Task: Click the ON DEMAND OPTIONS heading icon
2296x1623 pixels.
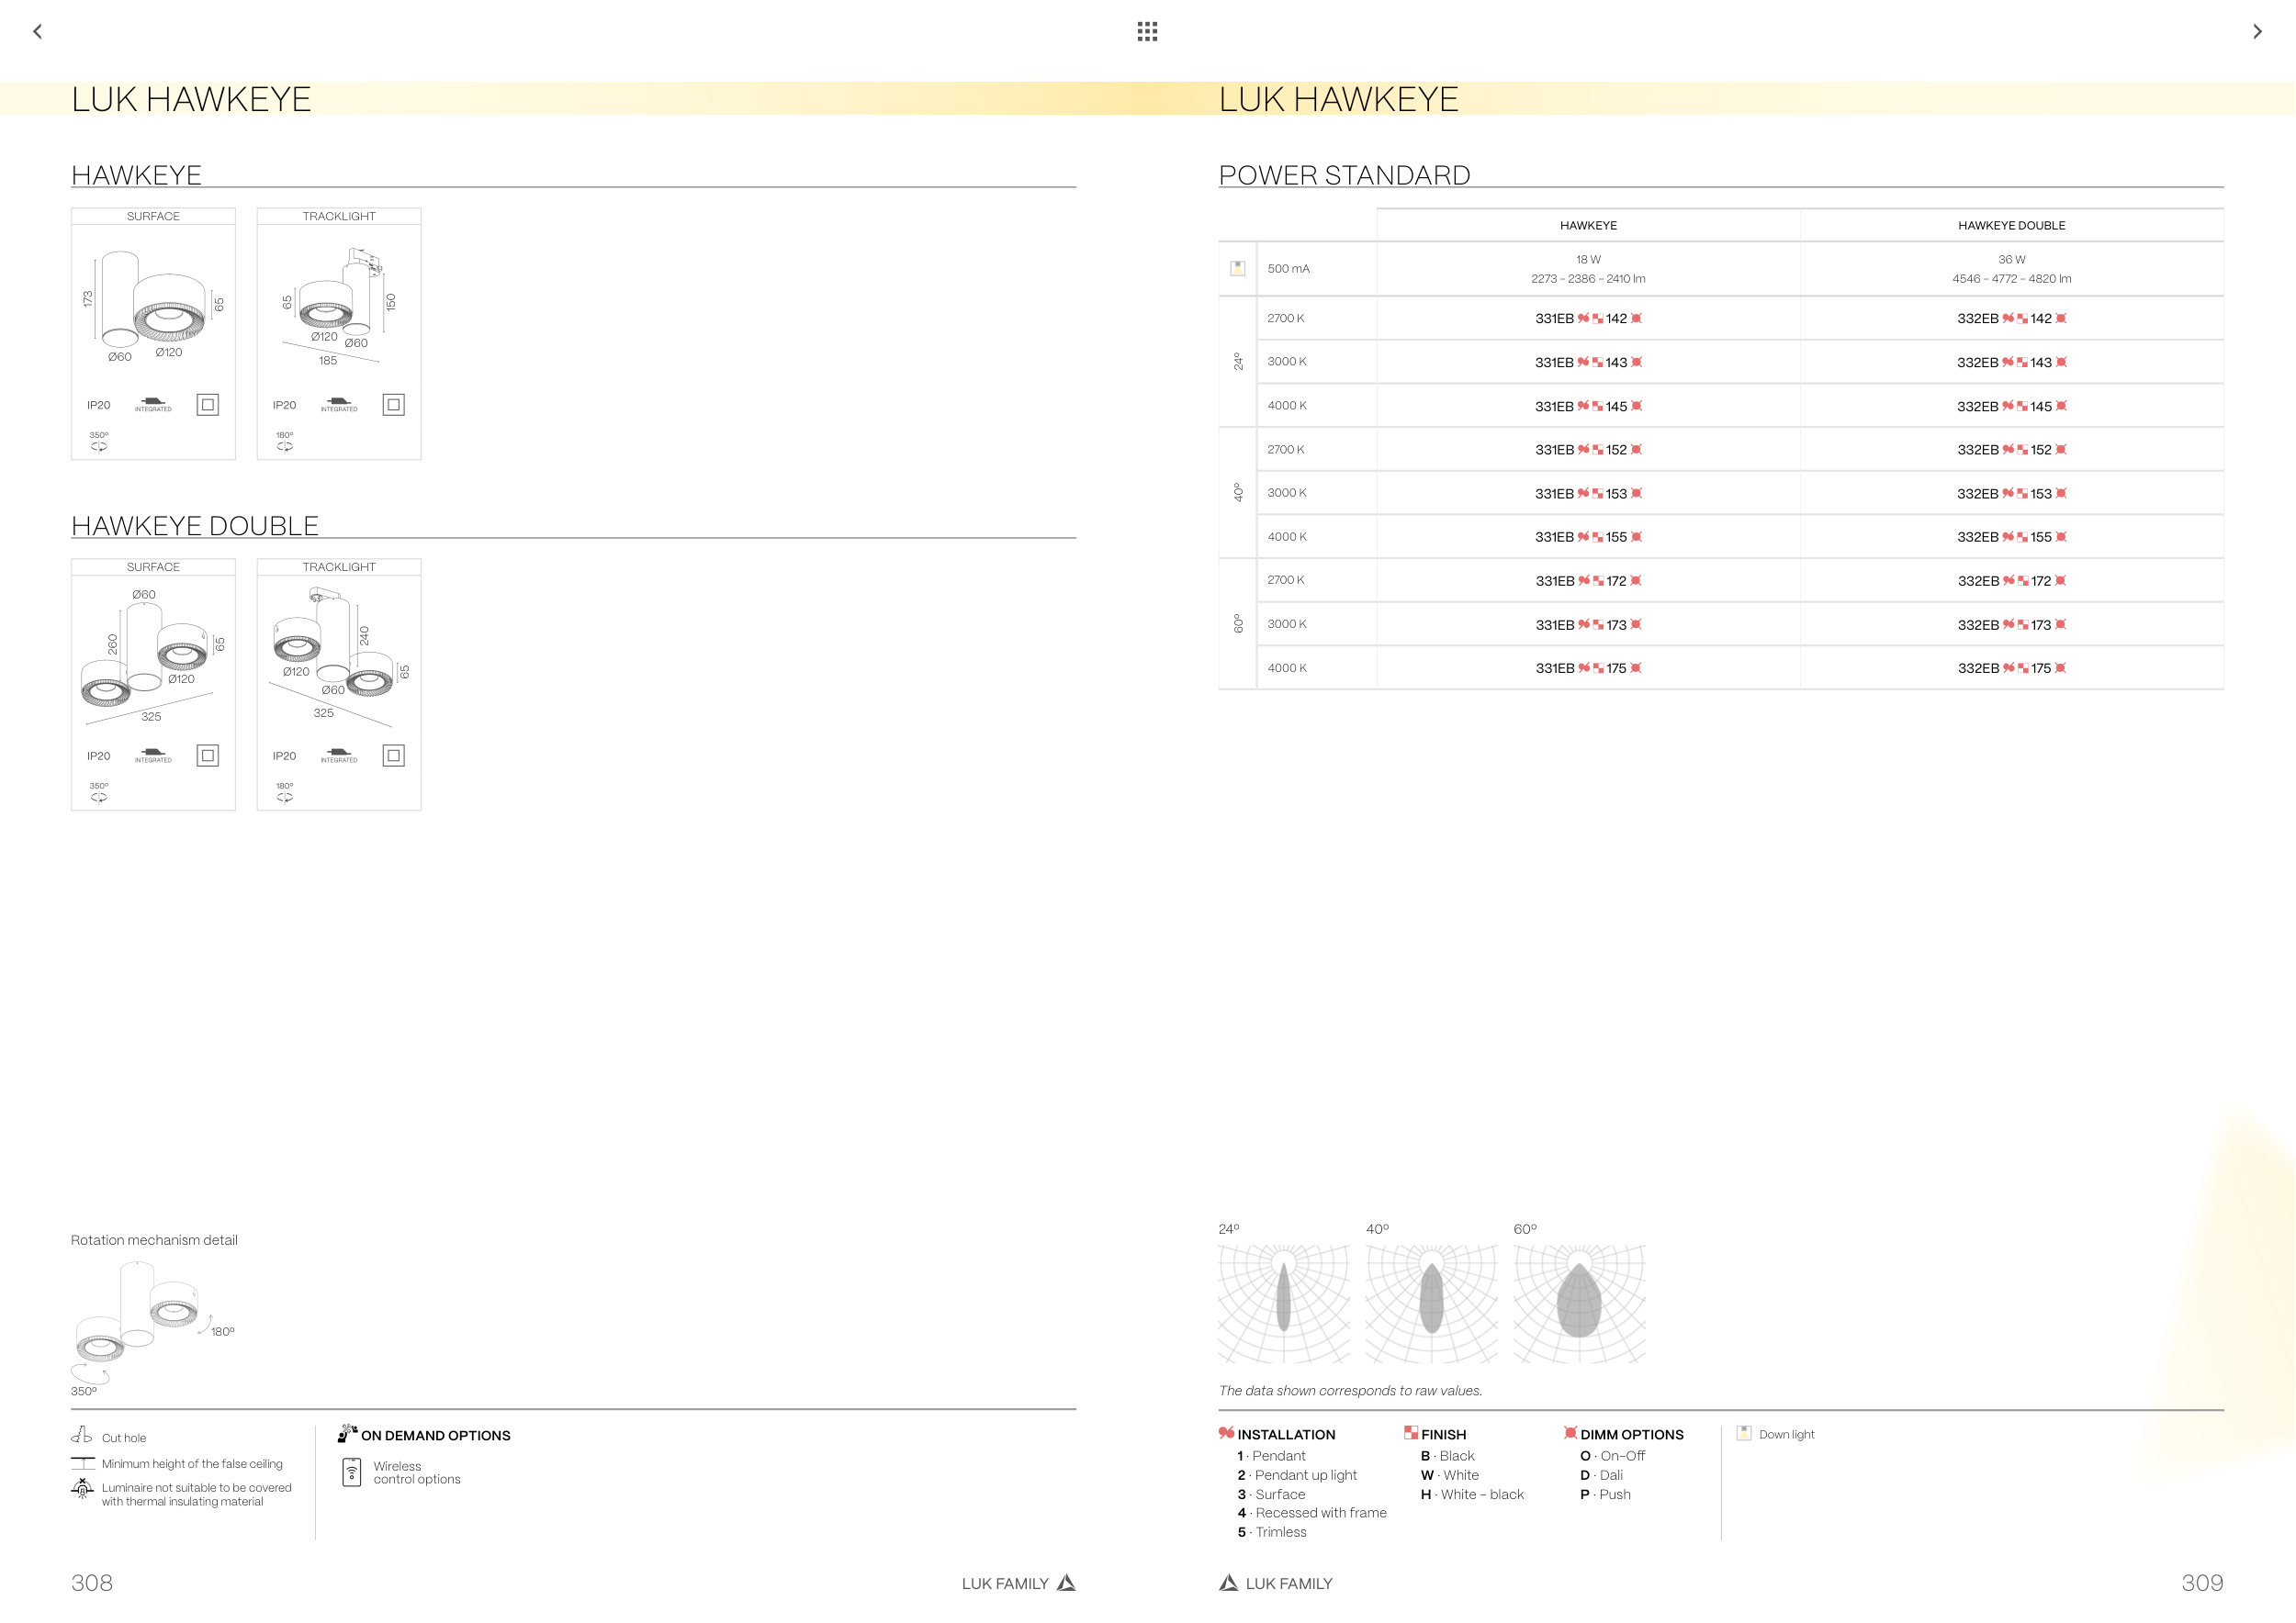Action: [x=347, y=1434]
